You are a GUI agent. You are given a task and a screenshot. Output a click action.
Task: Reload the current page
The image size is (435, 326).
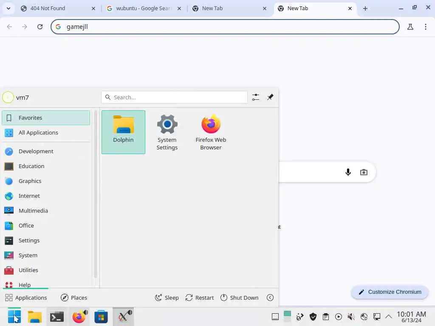[x=40, y=27]
